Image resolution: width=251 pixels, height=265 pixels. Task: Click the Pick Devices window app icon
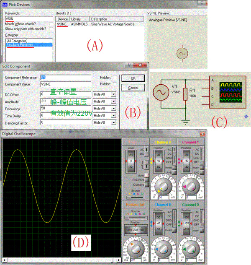click(5, 5)
